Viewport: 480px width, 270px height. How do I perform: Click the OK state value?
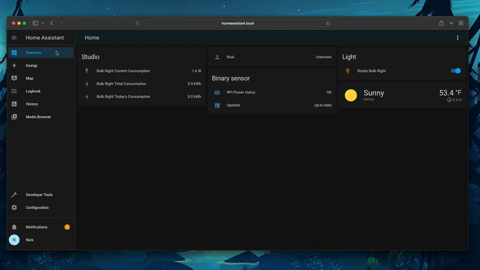[x=329, y=92]
